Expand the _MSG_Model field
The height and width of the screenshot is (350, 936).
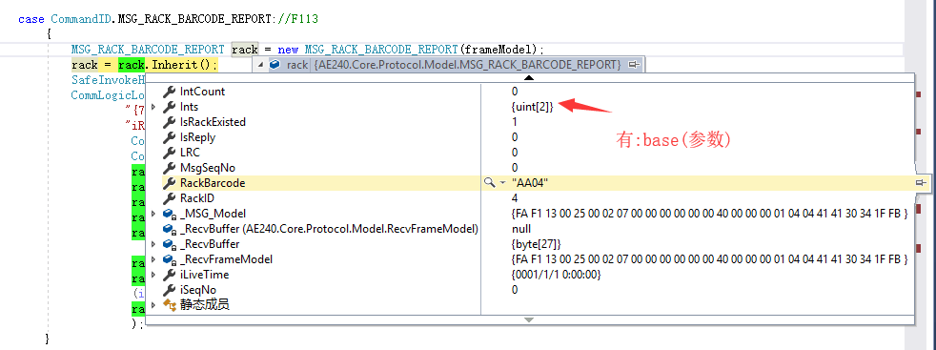click(x=153, y=214)
